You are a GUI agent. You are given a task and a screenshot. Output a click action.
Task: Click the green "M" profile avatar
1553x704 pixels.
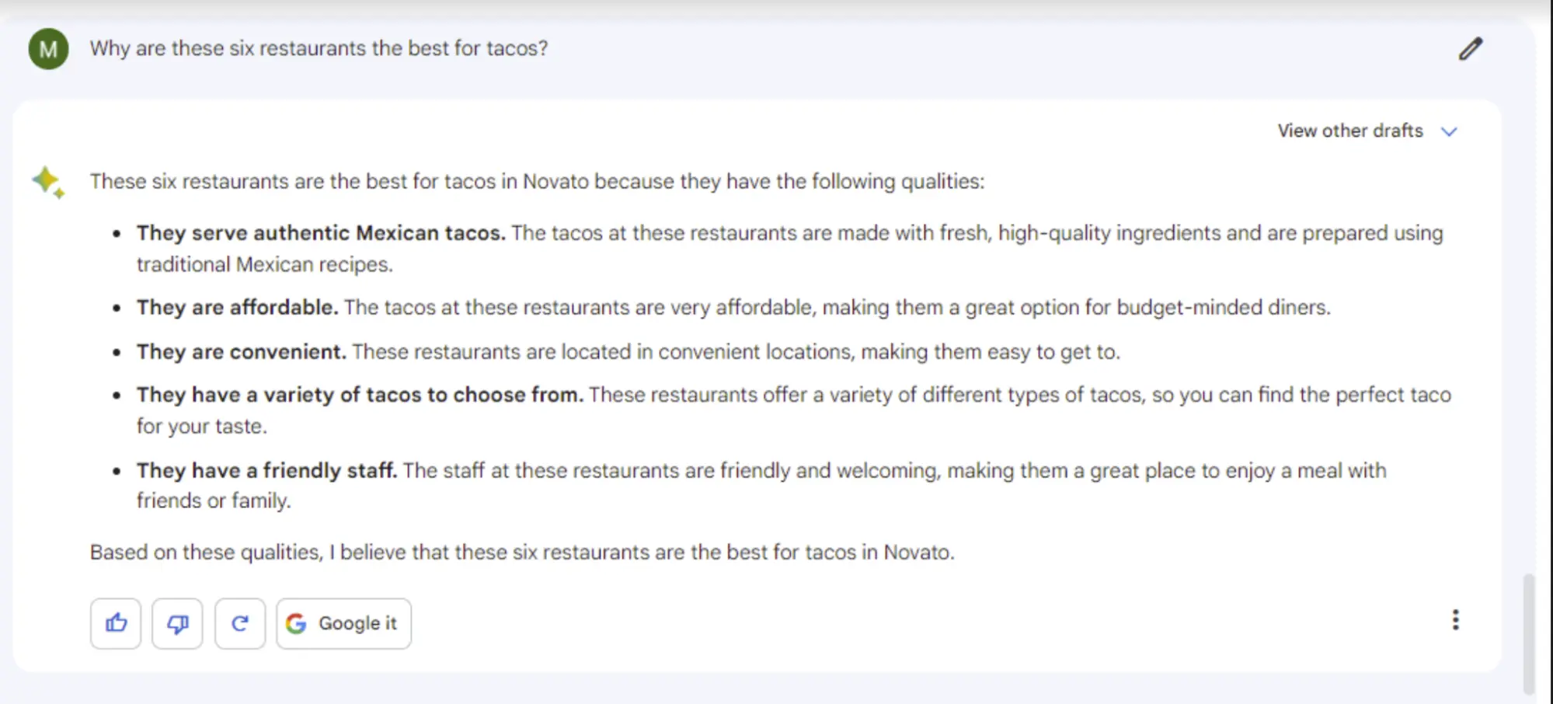click(47, 48)
